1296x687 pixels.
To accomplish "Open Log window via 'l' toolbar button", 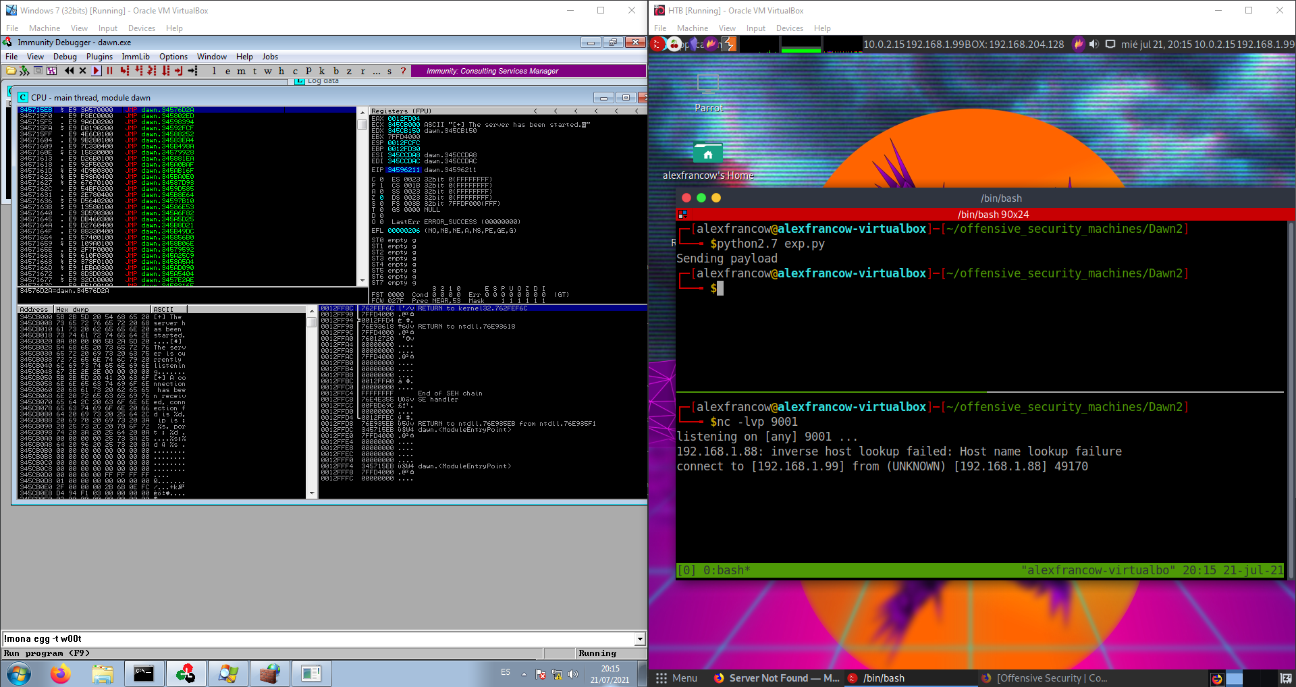I will point(215,71).
